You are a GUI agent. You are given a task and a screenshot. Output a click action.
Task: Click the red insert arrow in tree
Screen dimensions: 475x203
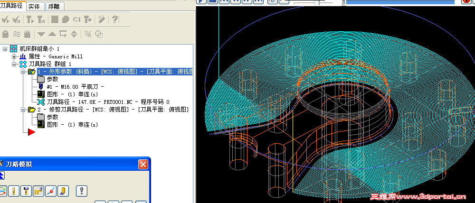point(31,132)
